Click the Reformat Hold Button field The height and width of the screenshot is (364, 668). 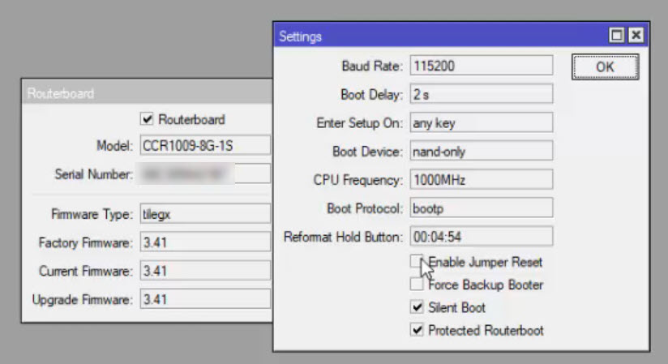click(x=482, y=237)
